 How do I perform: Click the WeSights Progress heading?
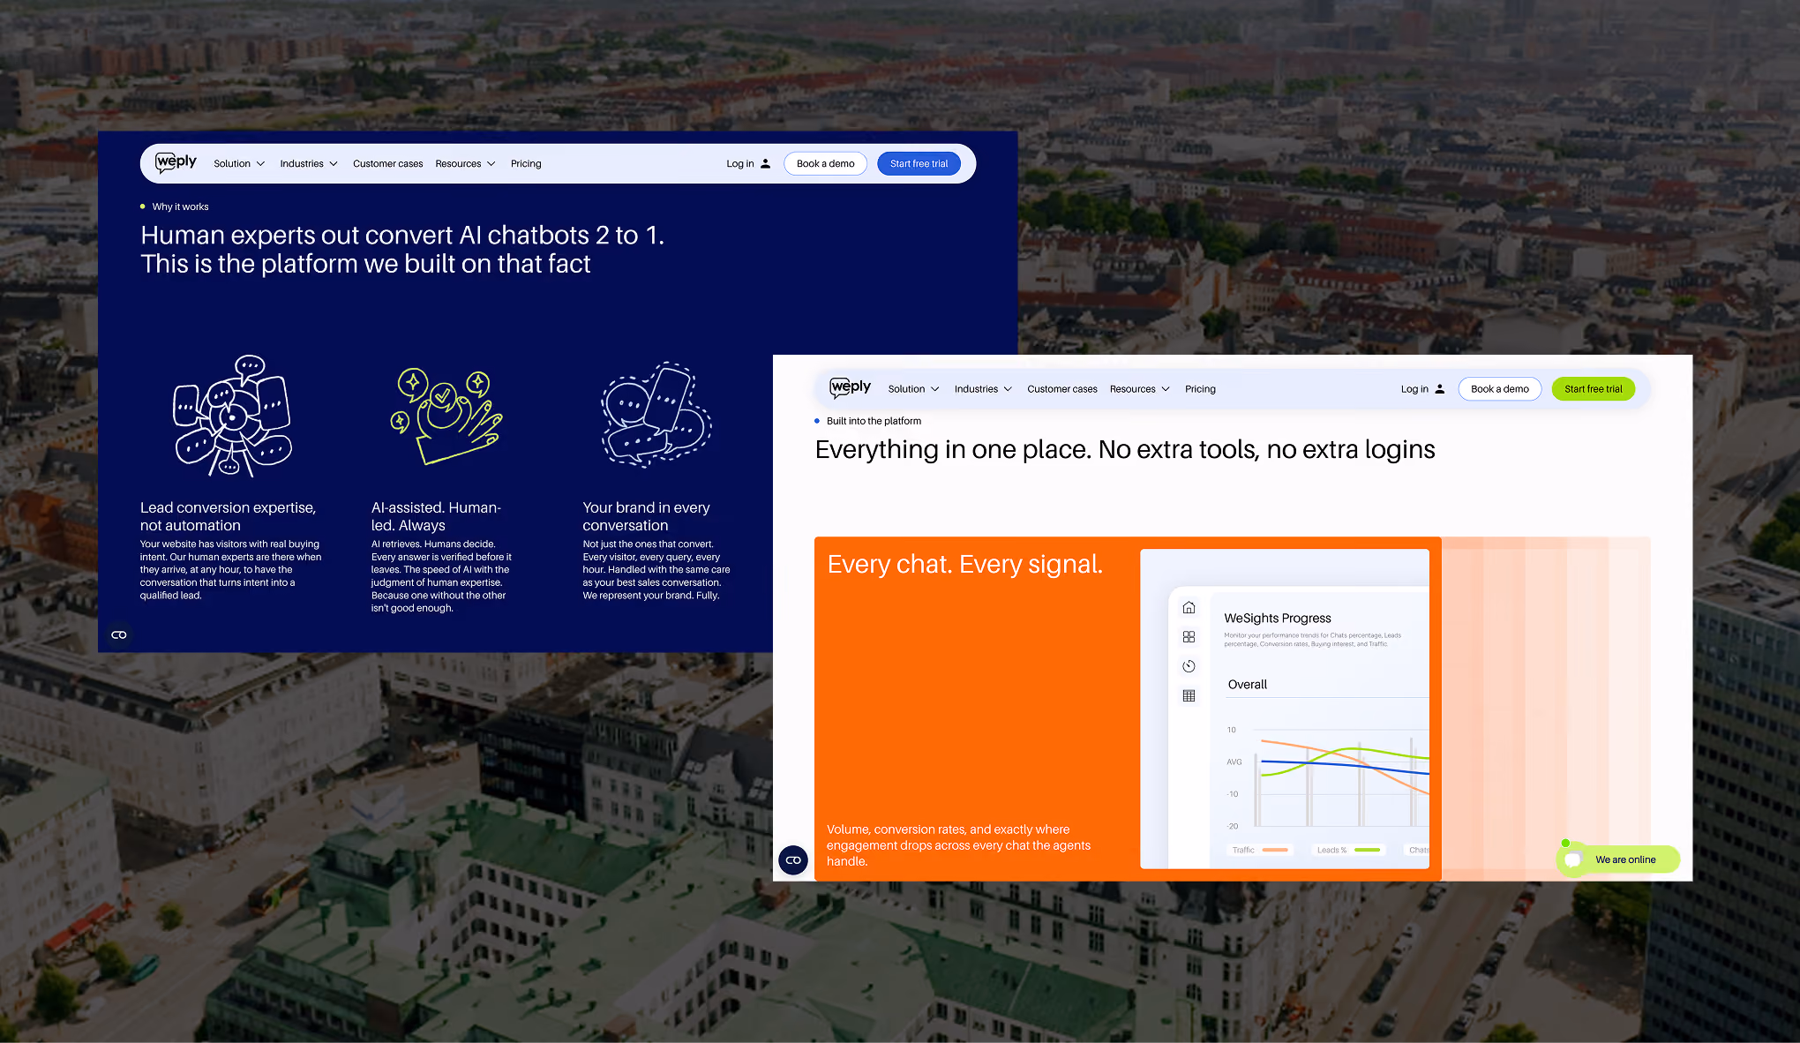coord(1277,618)
